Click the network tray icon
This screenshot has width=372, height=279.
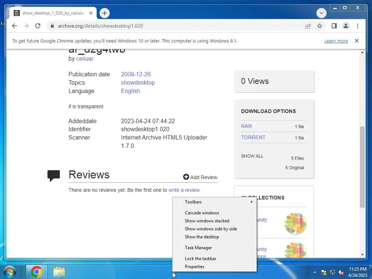332,272
